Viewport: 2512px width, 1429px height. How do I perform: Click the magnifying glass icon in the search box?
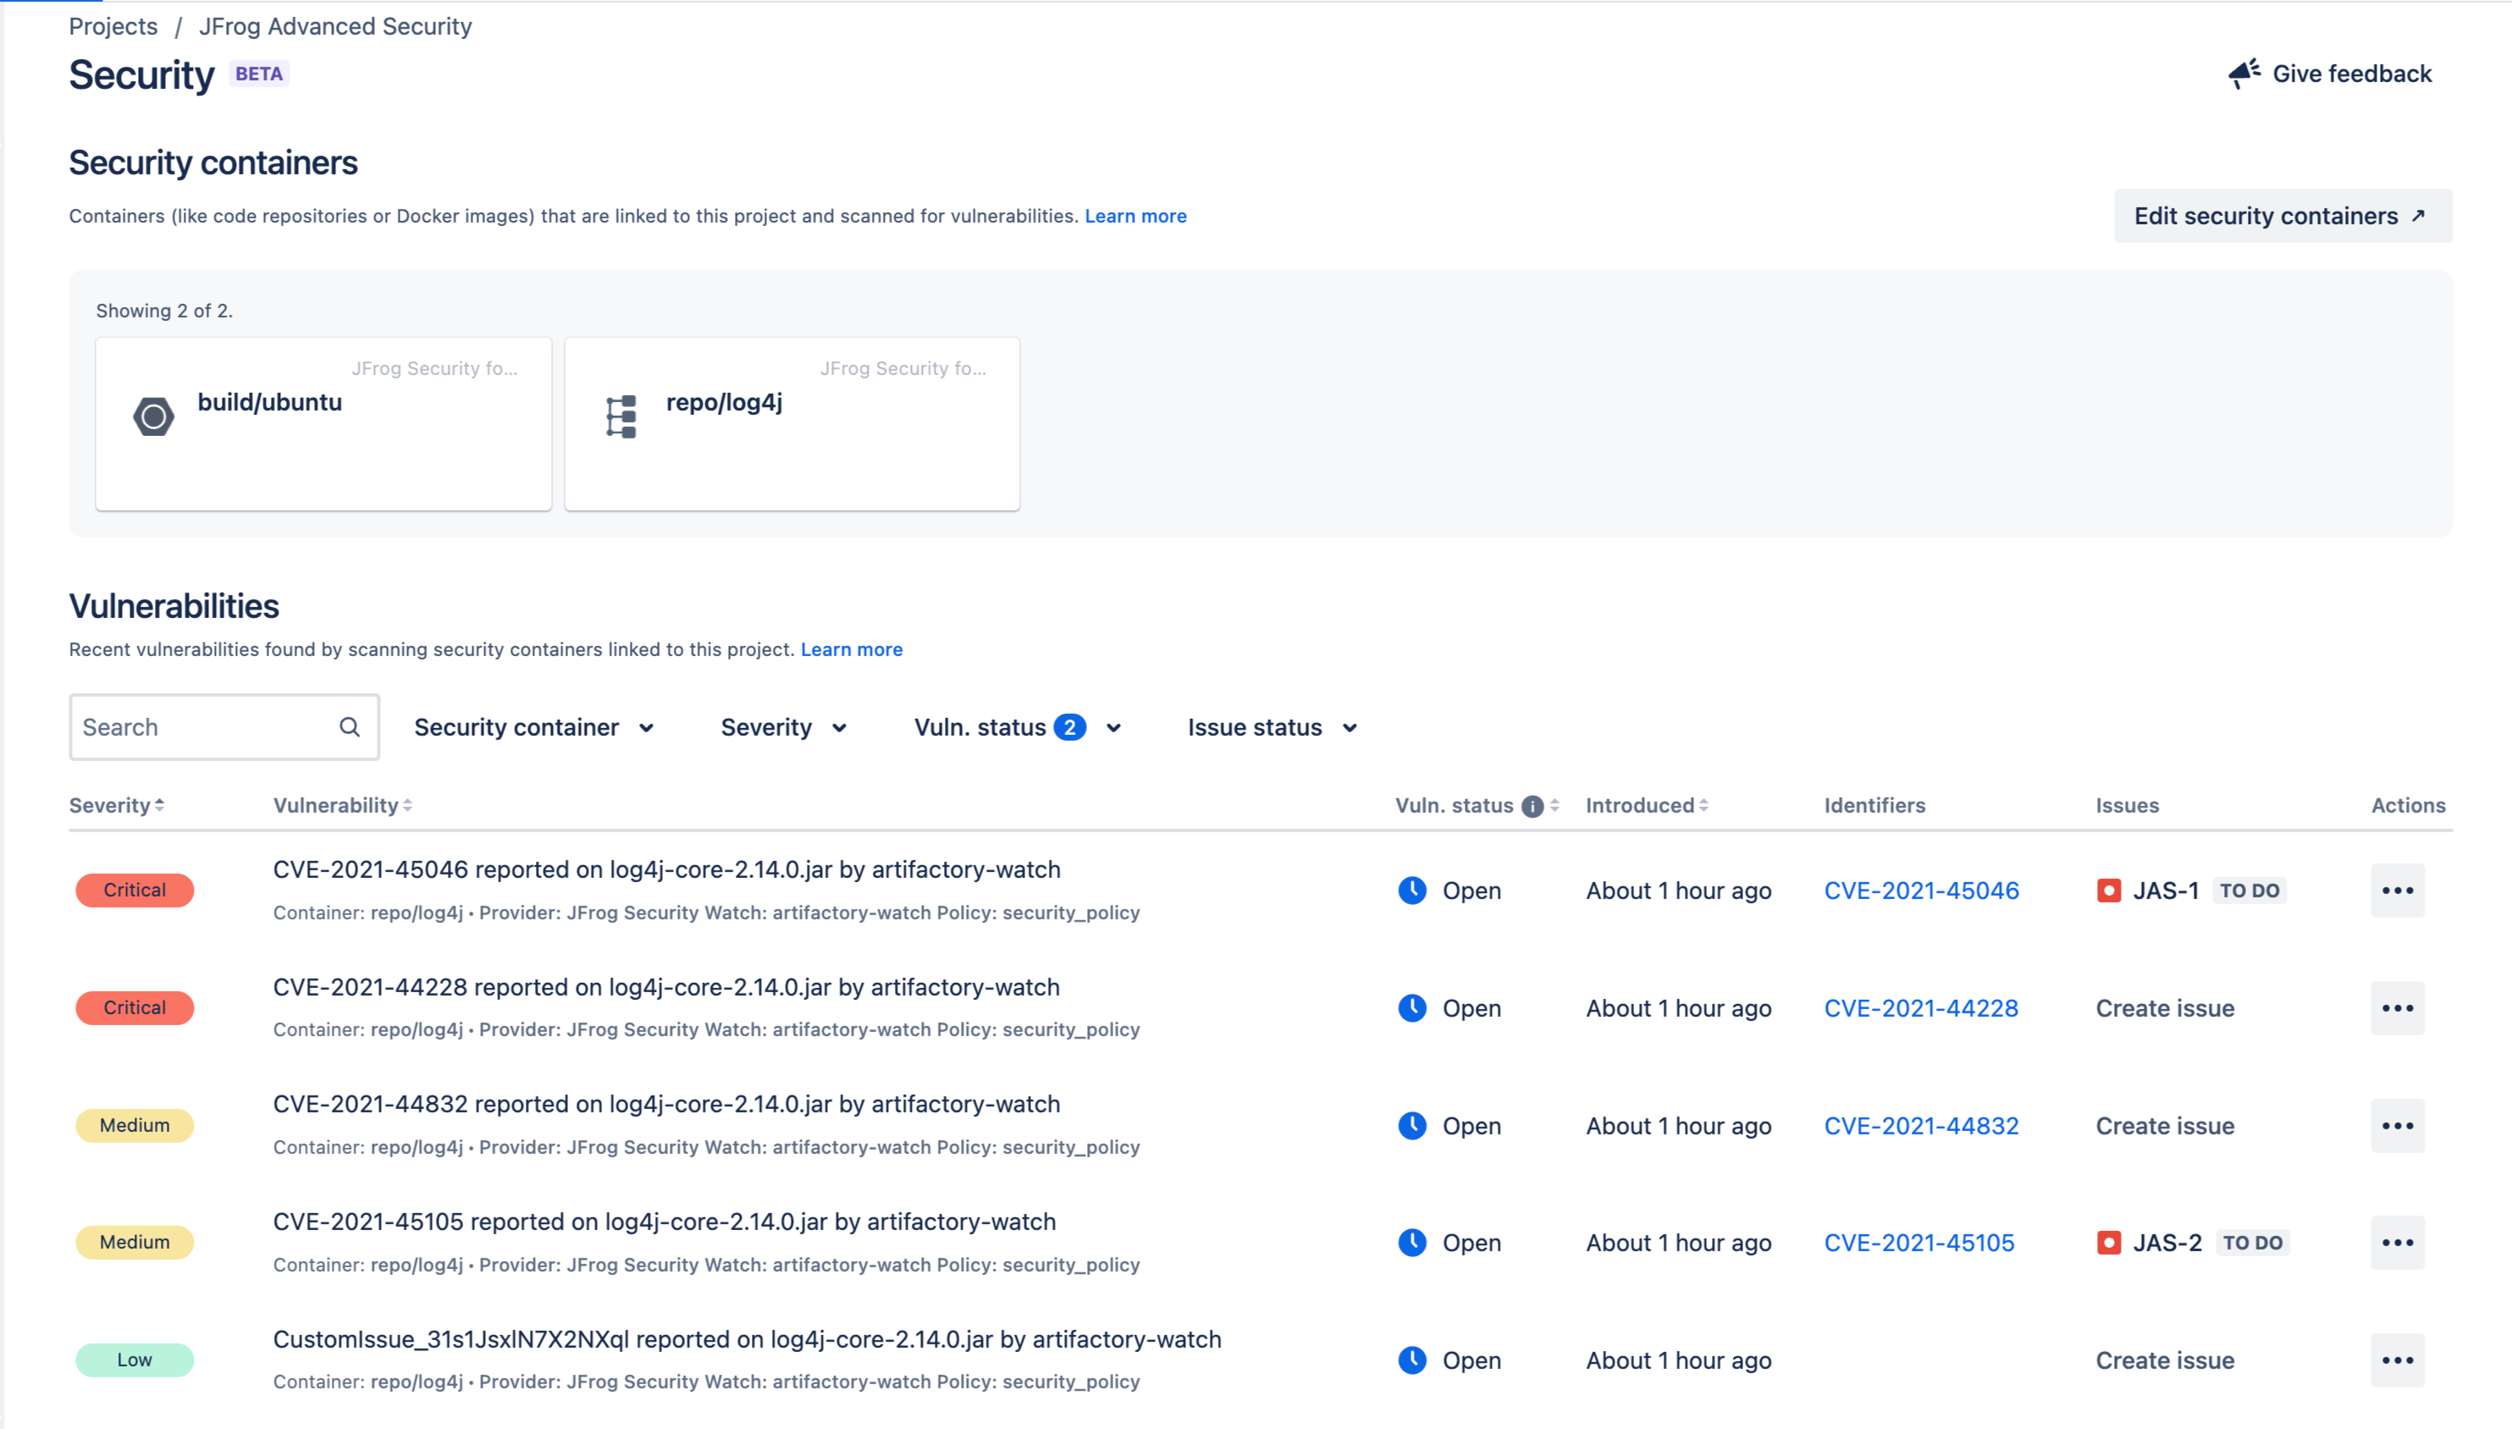point(350,726)
